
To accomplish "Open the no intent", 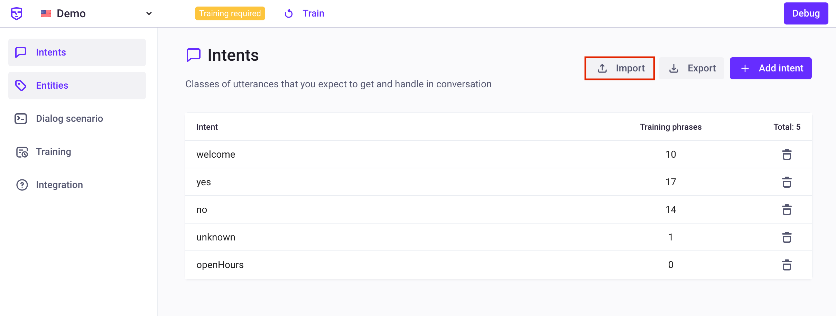I will 499,209.
